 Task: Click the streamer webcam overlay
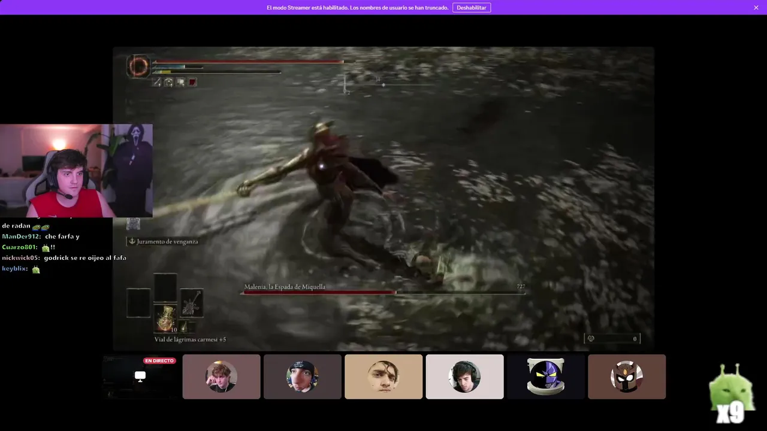(x=76, y=171)
